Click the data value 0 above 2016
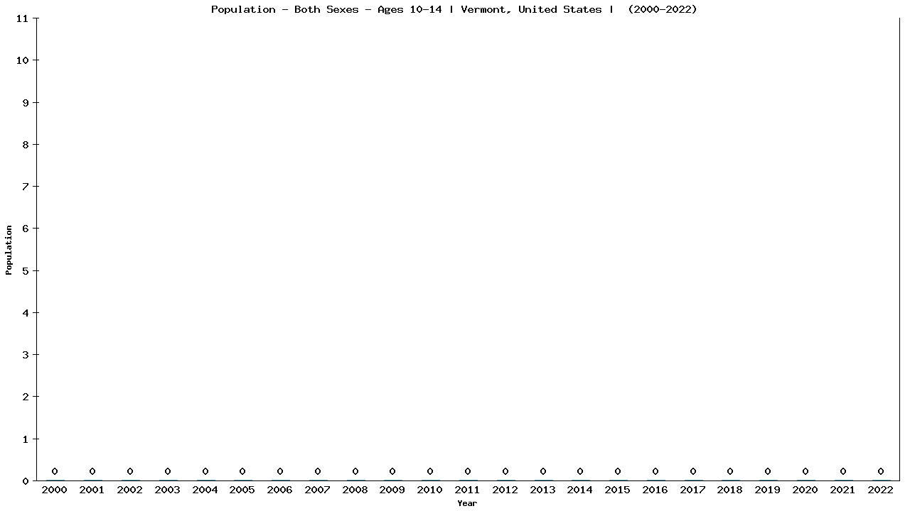Screen dimensions: 910x511 click(655, 471)
